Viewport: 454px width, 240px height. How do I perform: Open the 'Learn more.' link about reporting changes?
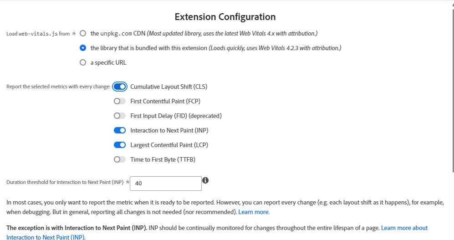[x=254, y=212]
